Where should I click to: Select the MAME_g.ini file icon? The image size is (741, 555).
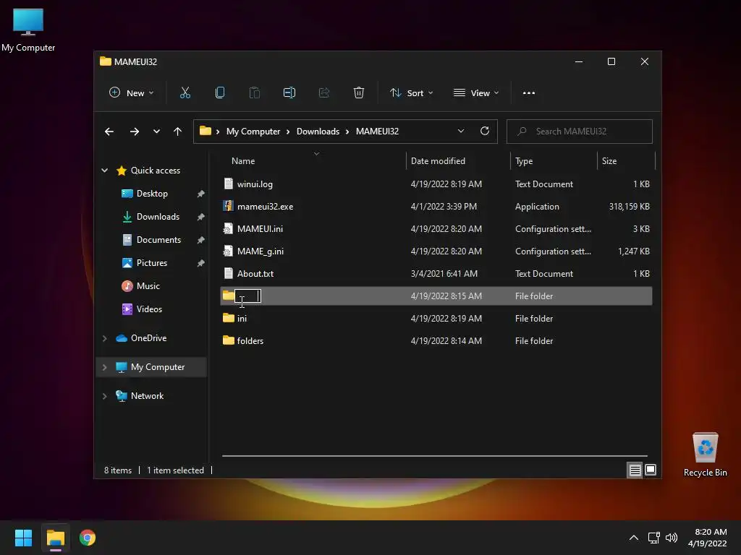tap(228, 251)
